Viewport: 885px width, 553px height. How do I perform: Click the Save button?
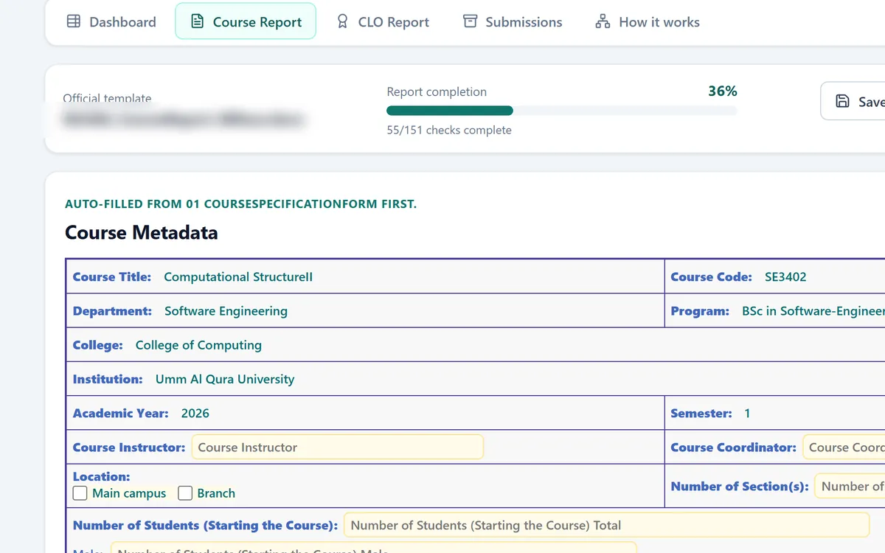click(853, 101)
